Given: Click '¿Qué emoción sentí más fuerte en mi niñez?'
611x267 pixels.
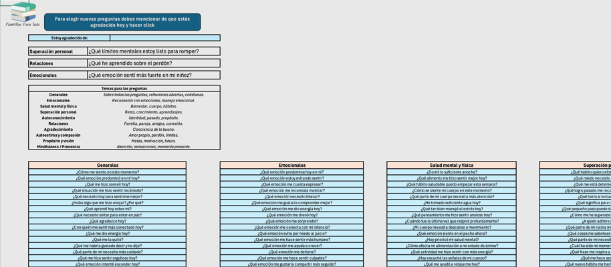Looking at the screenshot, I should click(154, 75).
